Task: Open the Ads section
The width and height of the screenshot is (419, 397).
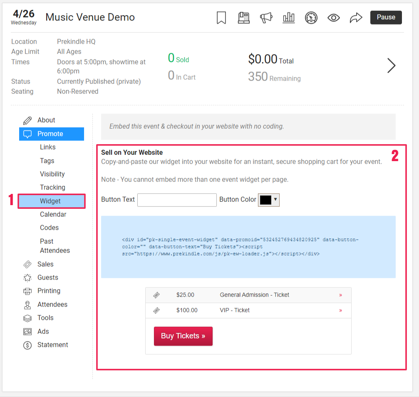Action: click(43, 331)
